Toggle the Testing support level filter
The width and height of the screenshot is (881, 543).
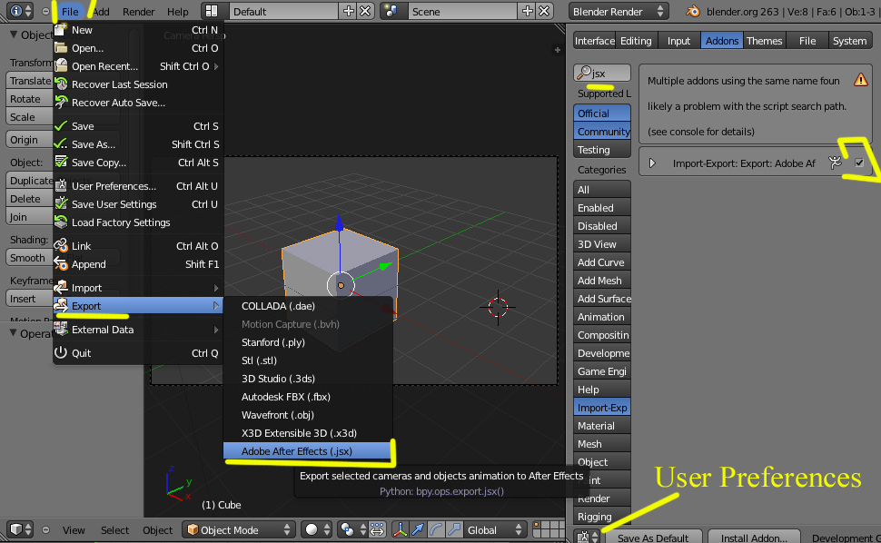tap(602, 149)
